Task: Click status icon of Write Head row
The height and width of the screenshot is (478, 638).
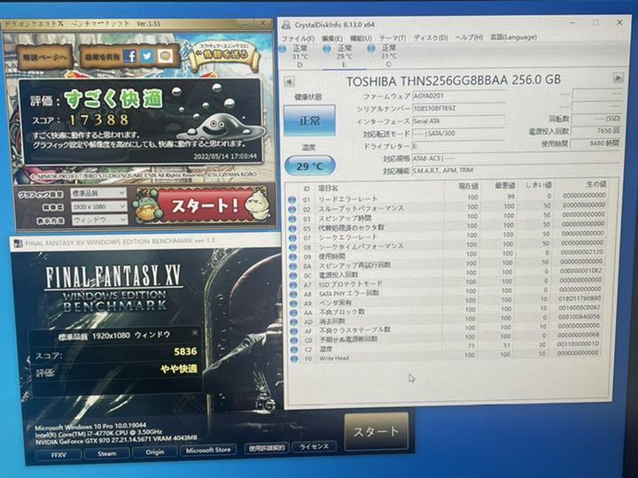Action: click(294, 358)
